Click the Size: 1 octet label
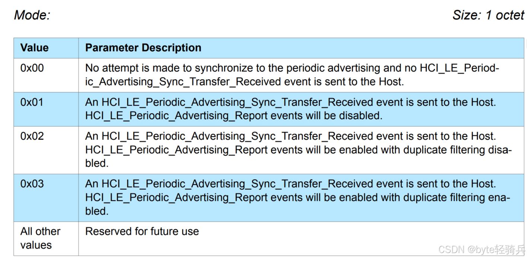527x259 pixels. pyautogui.click(x=488, y=15)
